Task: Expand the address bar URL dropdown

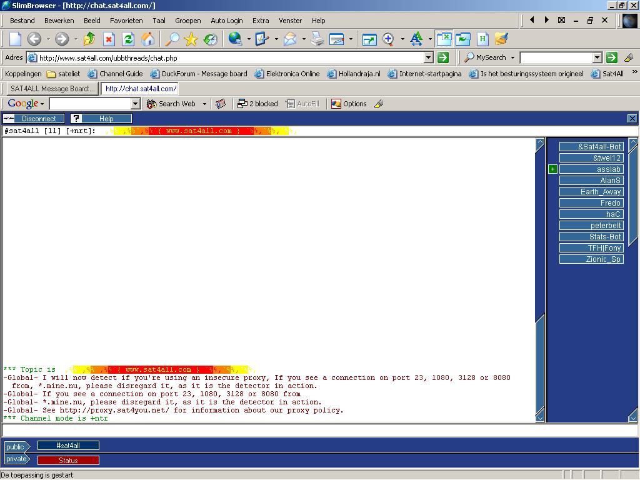Action: pos(428,57)
